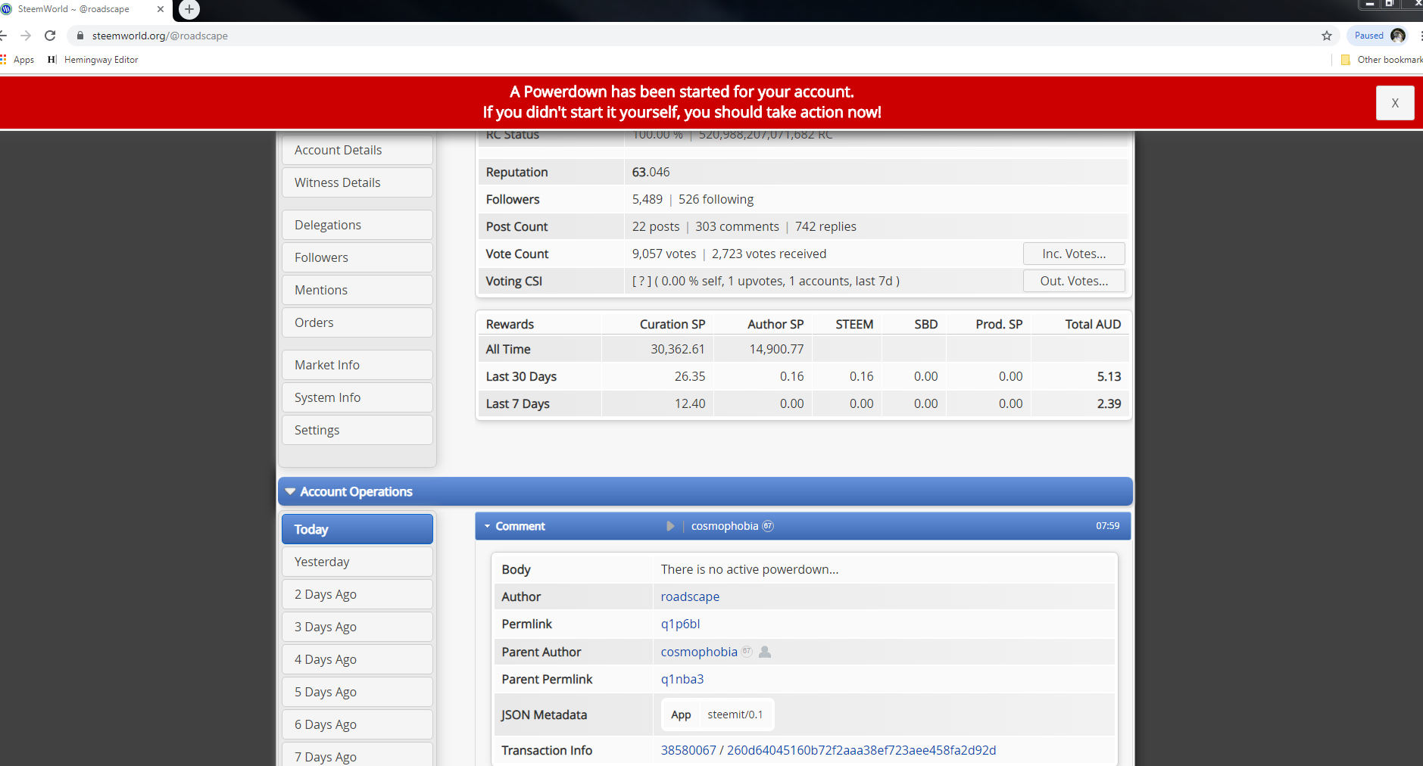Bookmark this page with the star icon

click(1327, 36)
